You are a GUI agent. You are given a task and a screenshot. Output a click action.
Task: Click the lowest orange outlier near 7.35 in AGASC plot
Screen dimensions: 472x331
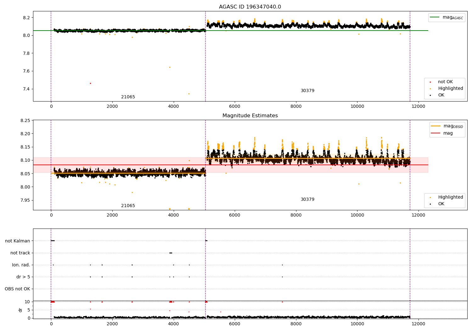coord(189,94)
